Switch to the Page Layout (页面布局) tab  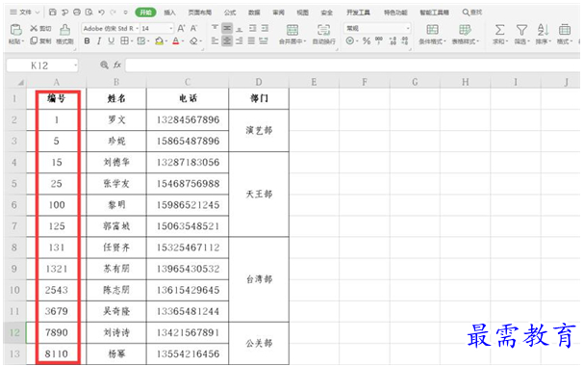click(x=199, y=13)
